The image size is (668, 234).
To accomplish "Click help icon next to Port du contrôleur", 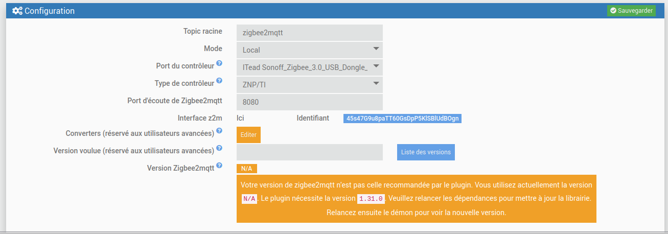I will tap(219, 63).
